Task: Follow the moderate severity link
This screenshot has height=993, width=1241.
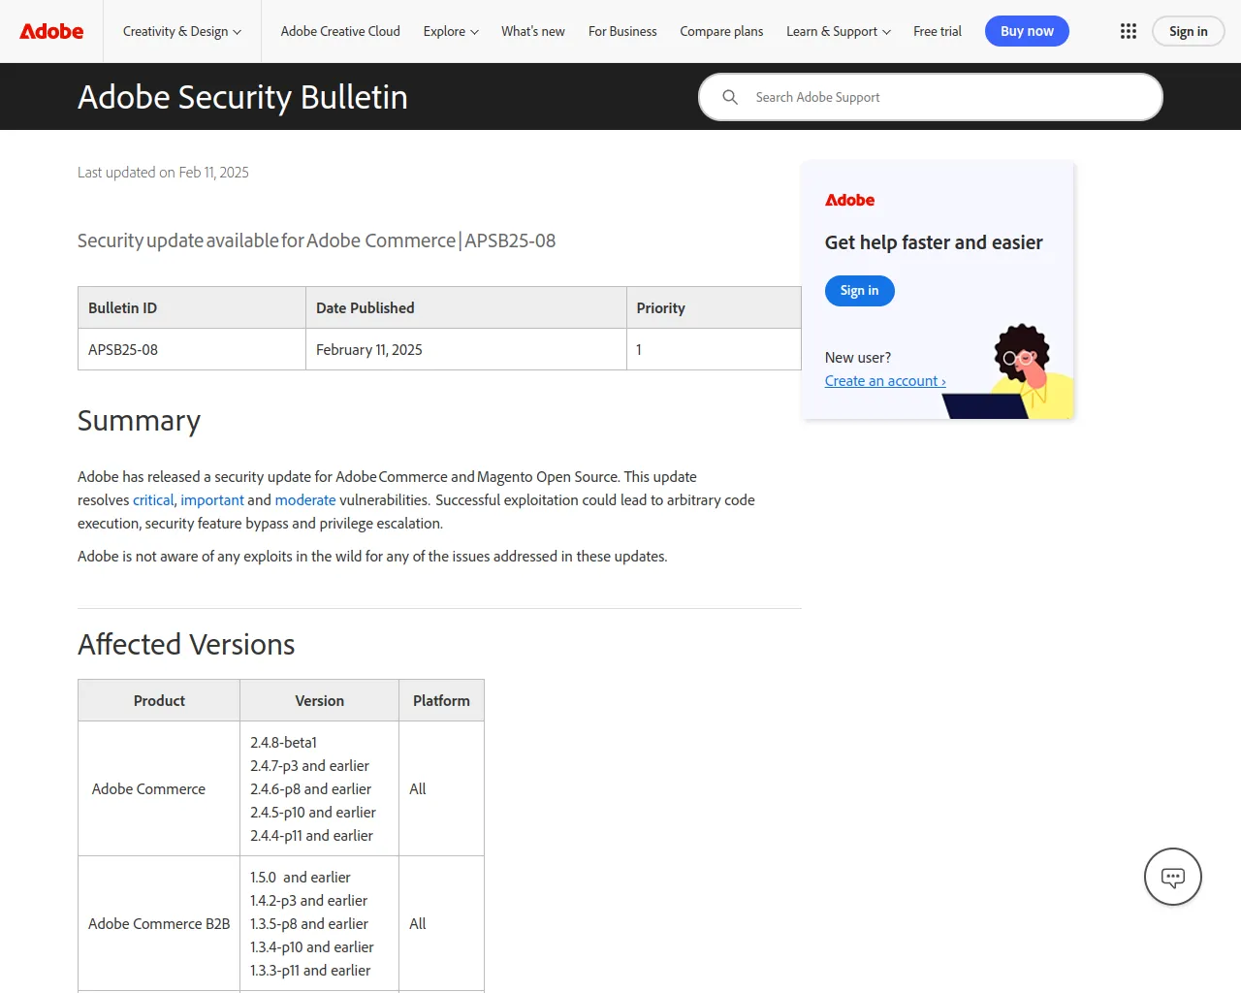Action: (305, 500)
